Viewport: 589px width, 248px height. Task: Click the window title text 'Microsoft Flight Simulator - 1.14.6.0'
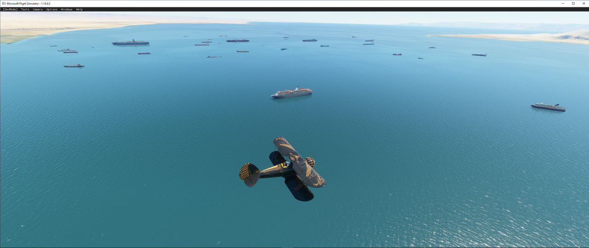click(29, 3)
